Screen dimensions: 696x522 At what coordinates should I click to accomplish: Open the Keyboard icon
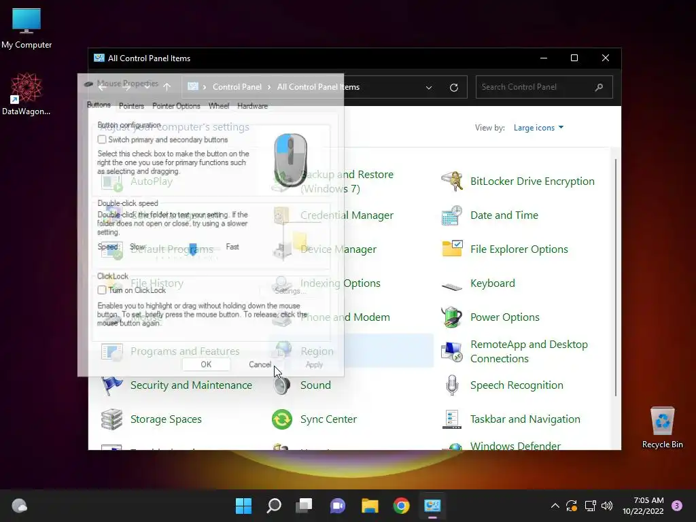[x=452, y=286]
